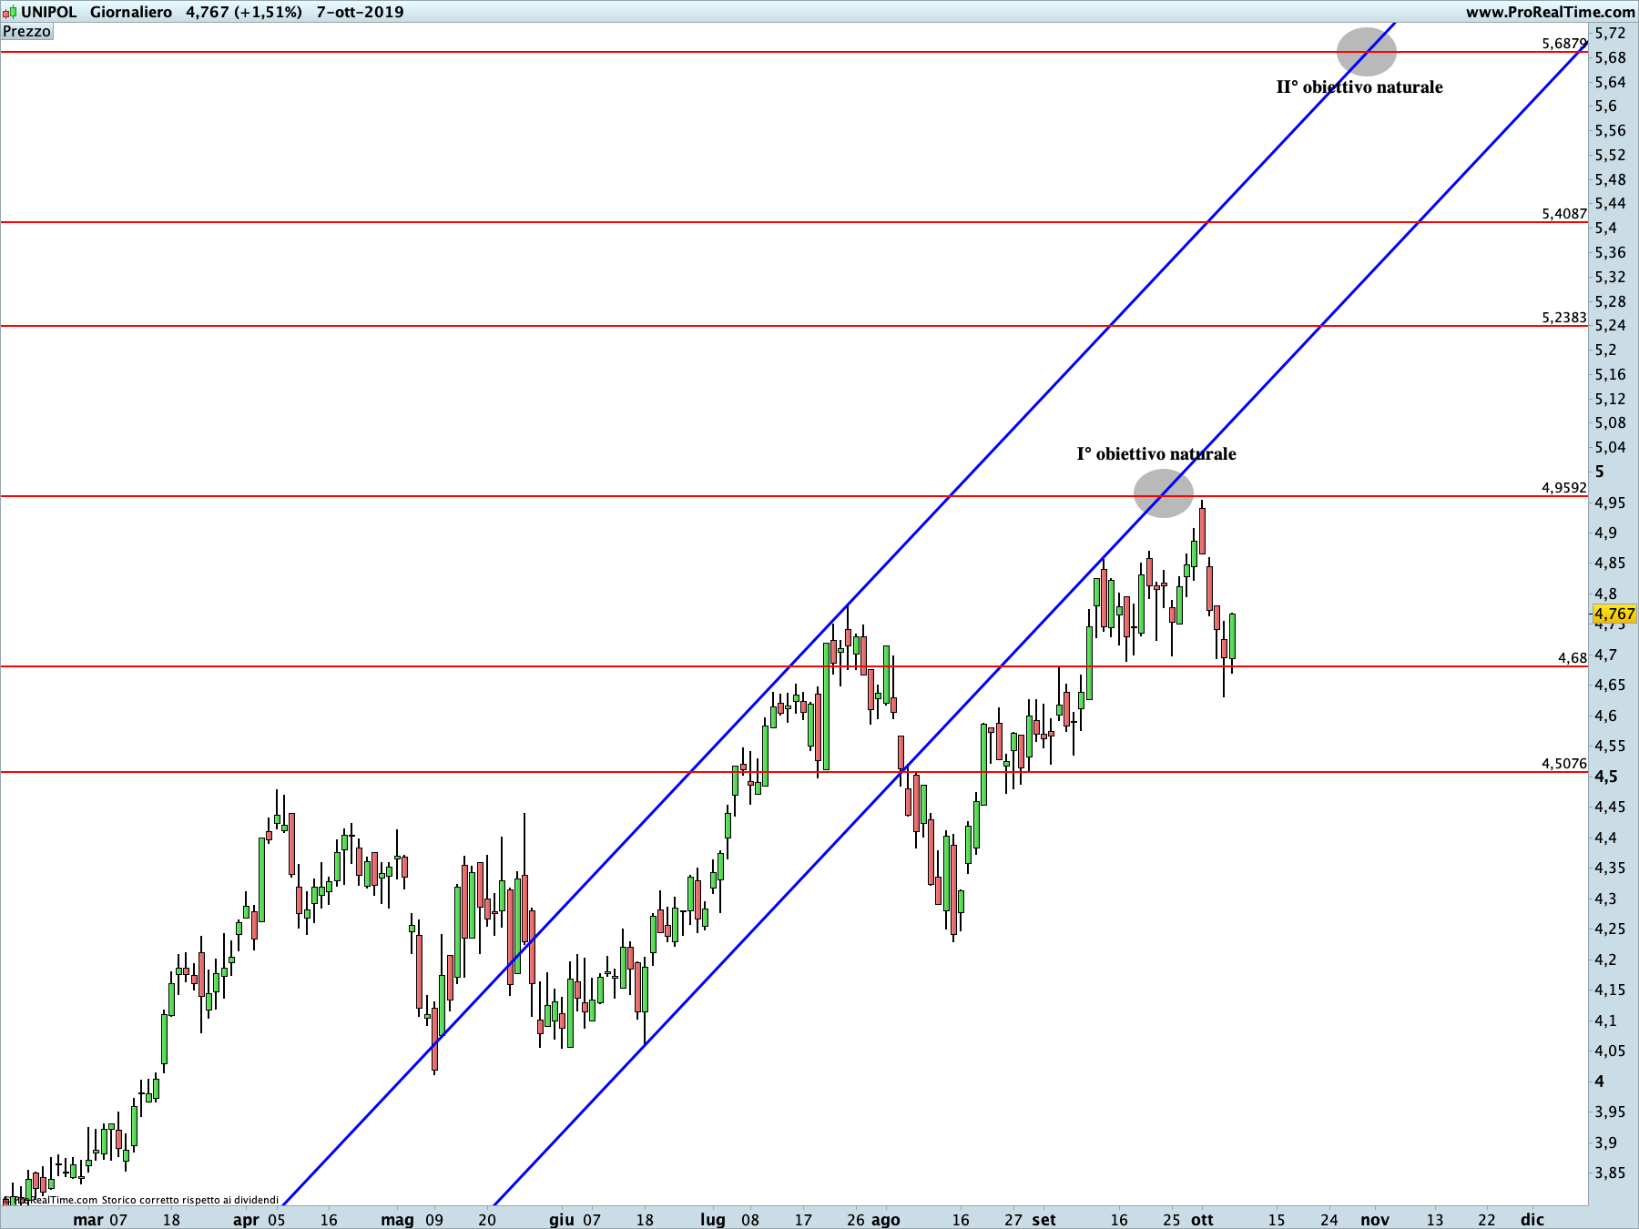Select the 5,6879 resistance level label

1563,43
